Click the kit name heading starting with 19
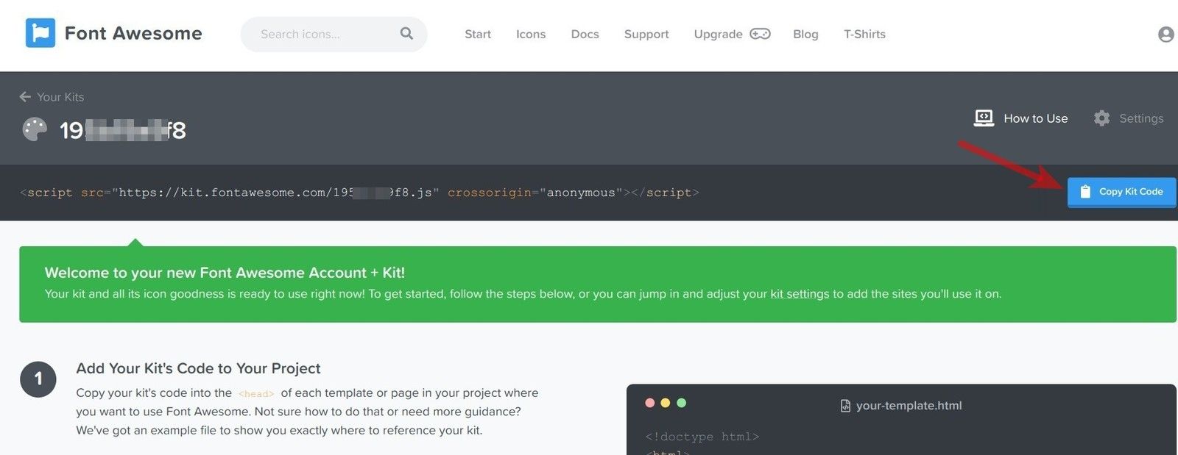Image resolution: width=1178 pixels, height=455 pixels. (122, 130)
